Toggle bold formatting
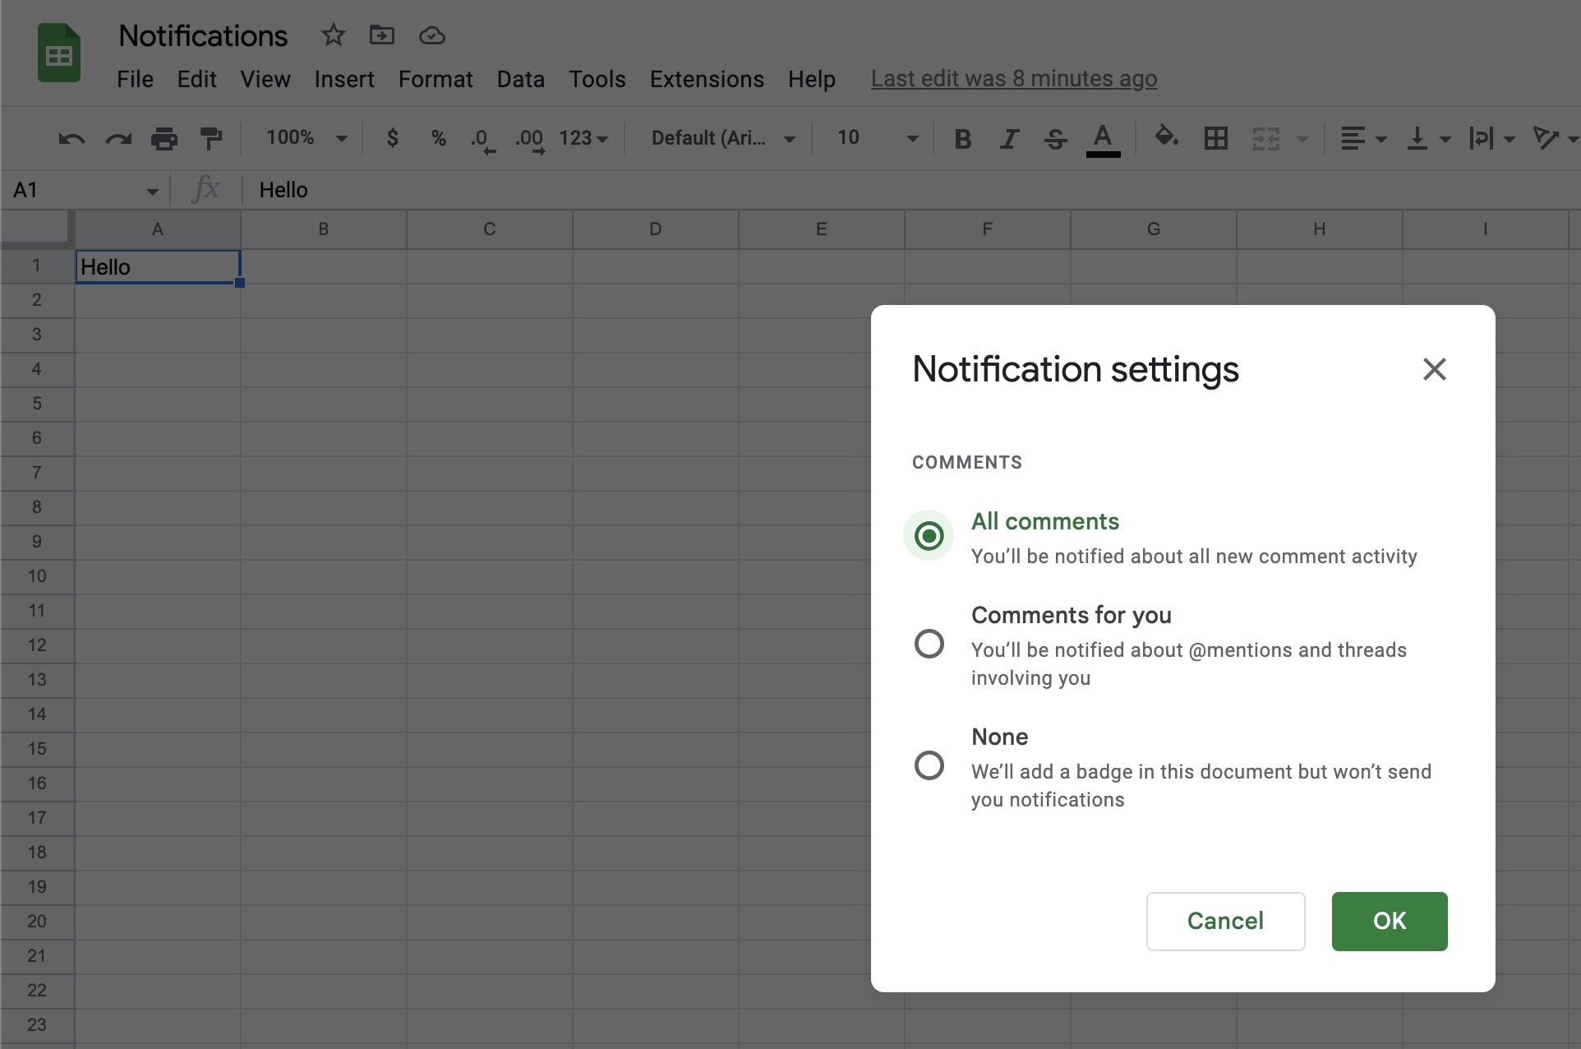The image size is (1581, 1049). (x=963, y=139)
